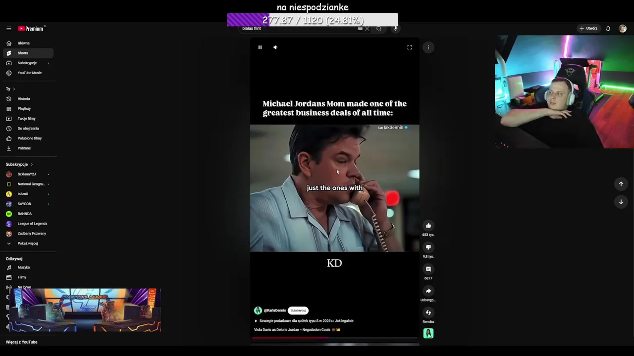Open Playlisty in sidebar
Viewport: 634px width, 356px height.
click(28, 109)
